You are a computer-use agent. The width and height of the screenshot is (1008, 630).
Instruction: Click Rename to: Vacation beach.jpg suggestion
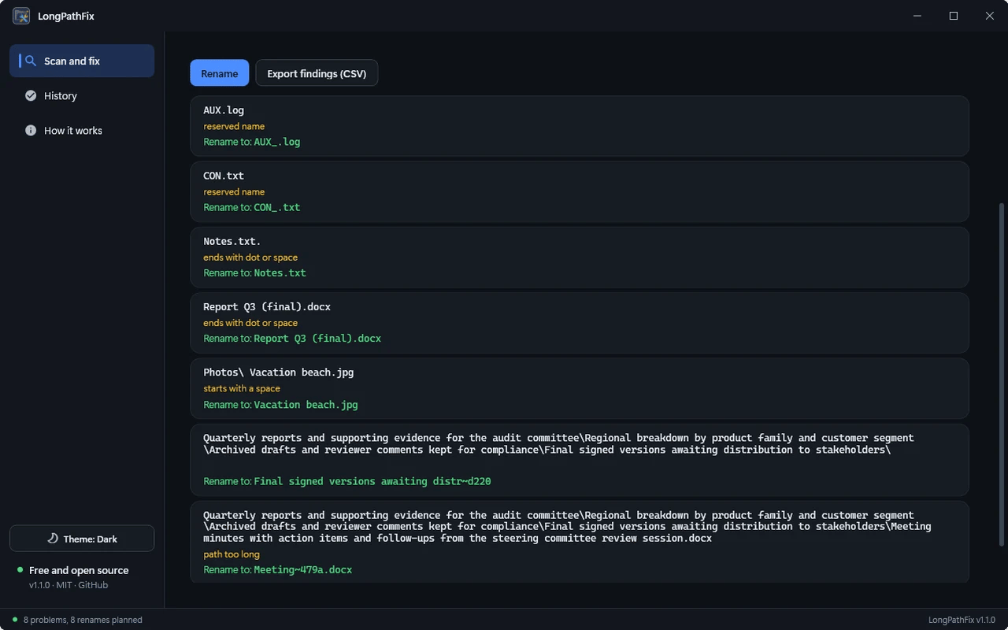tap(281, 404)
